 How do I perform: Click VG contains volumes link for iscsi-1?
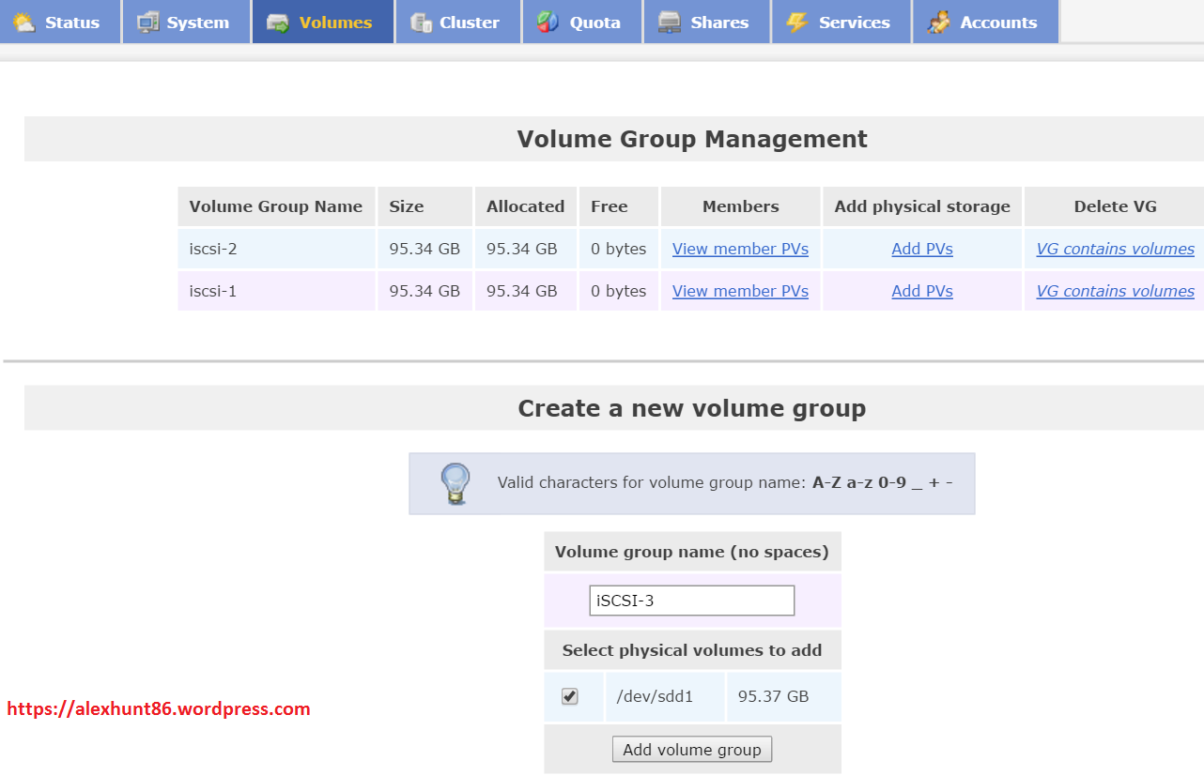[x=1115, y=291]
